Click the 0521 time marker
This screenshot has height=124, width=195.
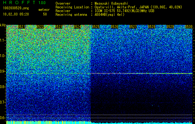tap(21, 27)
